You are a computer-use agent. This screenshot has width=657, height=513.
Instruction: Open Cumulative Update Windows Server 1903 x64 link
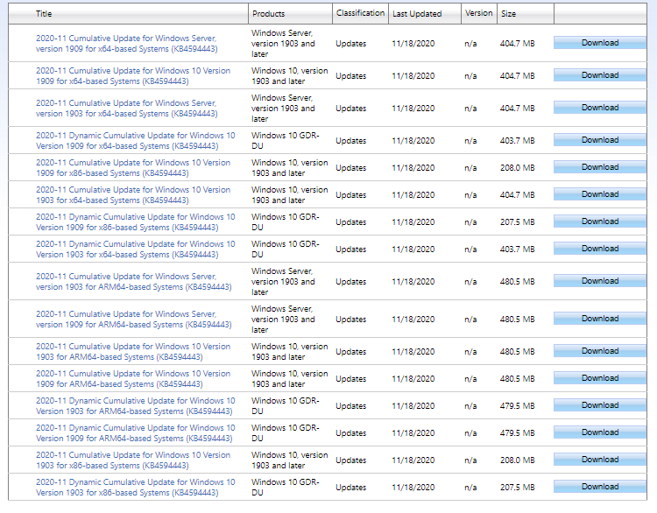pos(126,109)
